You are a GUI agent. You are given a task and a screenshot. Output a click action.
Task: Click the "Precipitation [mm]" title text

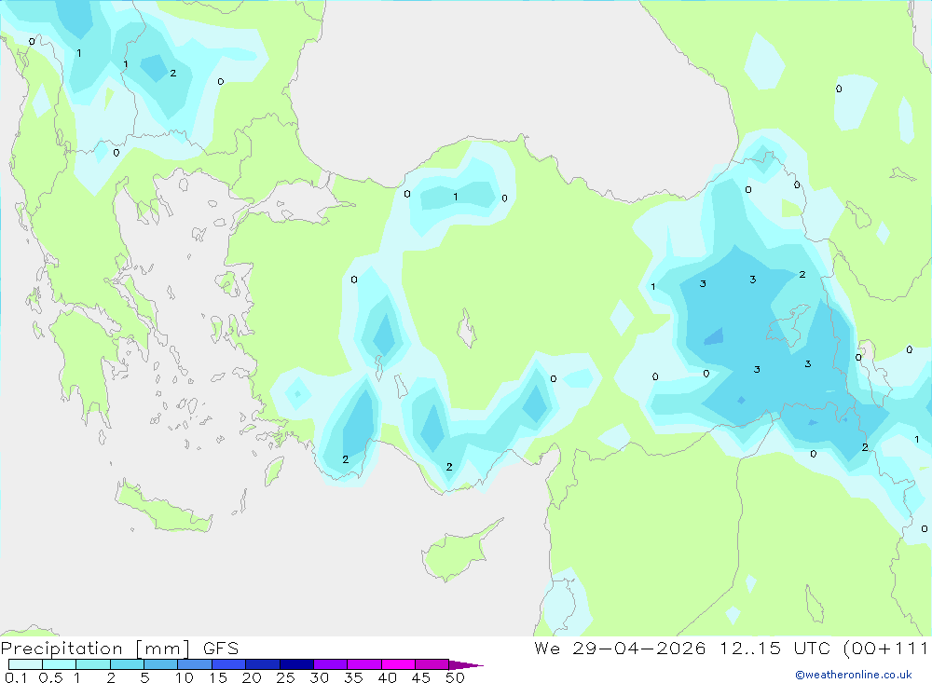[95, 649]
